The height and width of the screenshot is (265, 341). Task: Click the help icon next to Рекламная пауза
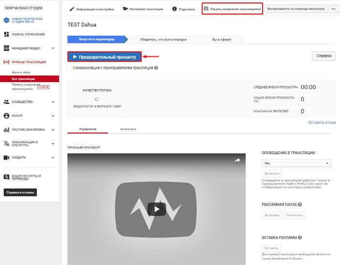point(300,205)
